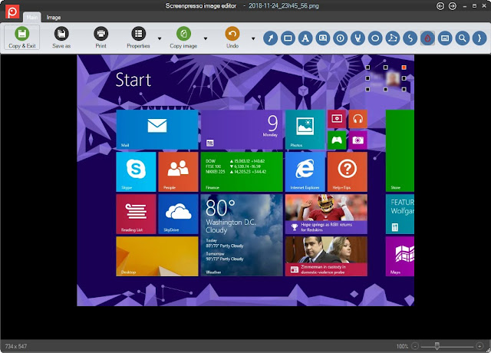This screenshot has height=353, width=491.
Task: Click the Save as floppy icon
Action: (61, 34)
